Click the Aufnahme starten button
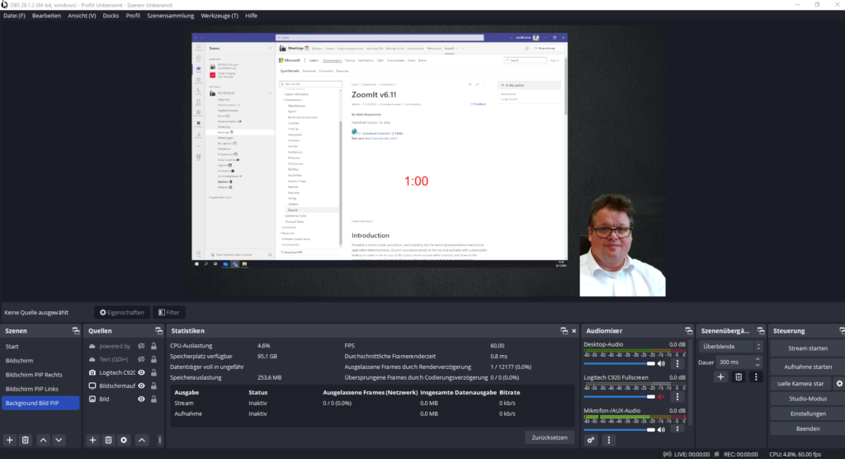Image resolution: width=845 pixels, height=459 pixels. (x=807, y=367)
